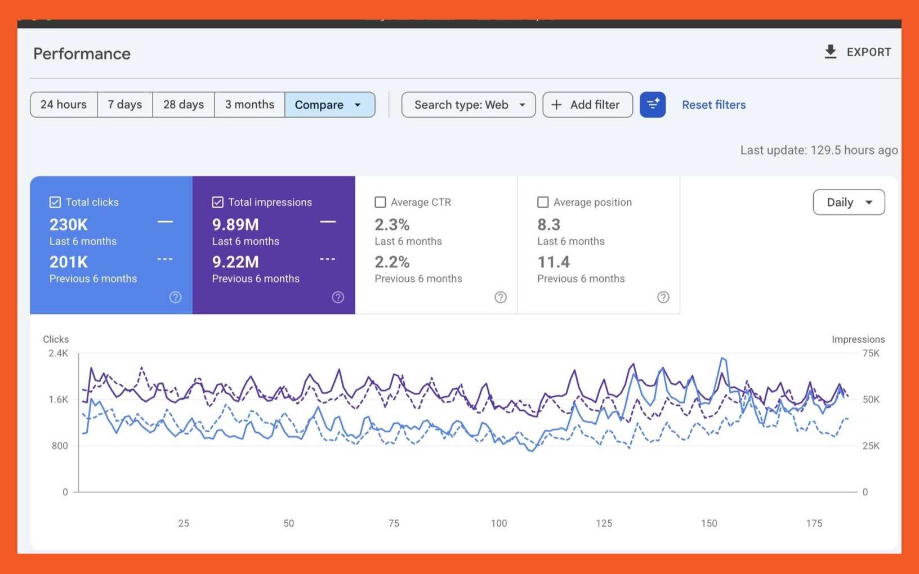
Task: Uncheck the Total clicks checkbox
Action: 55,202
